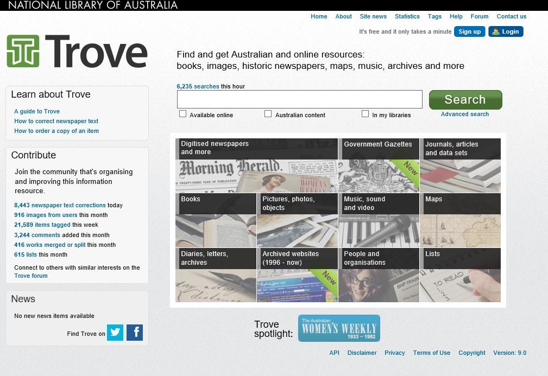Click the Contribute heading

[34, 155]
